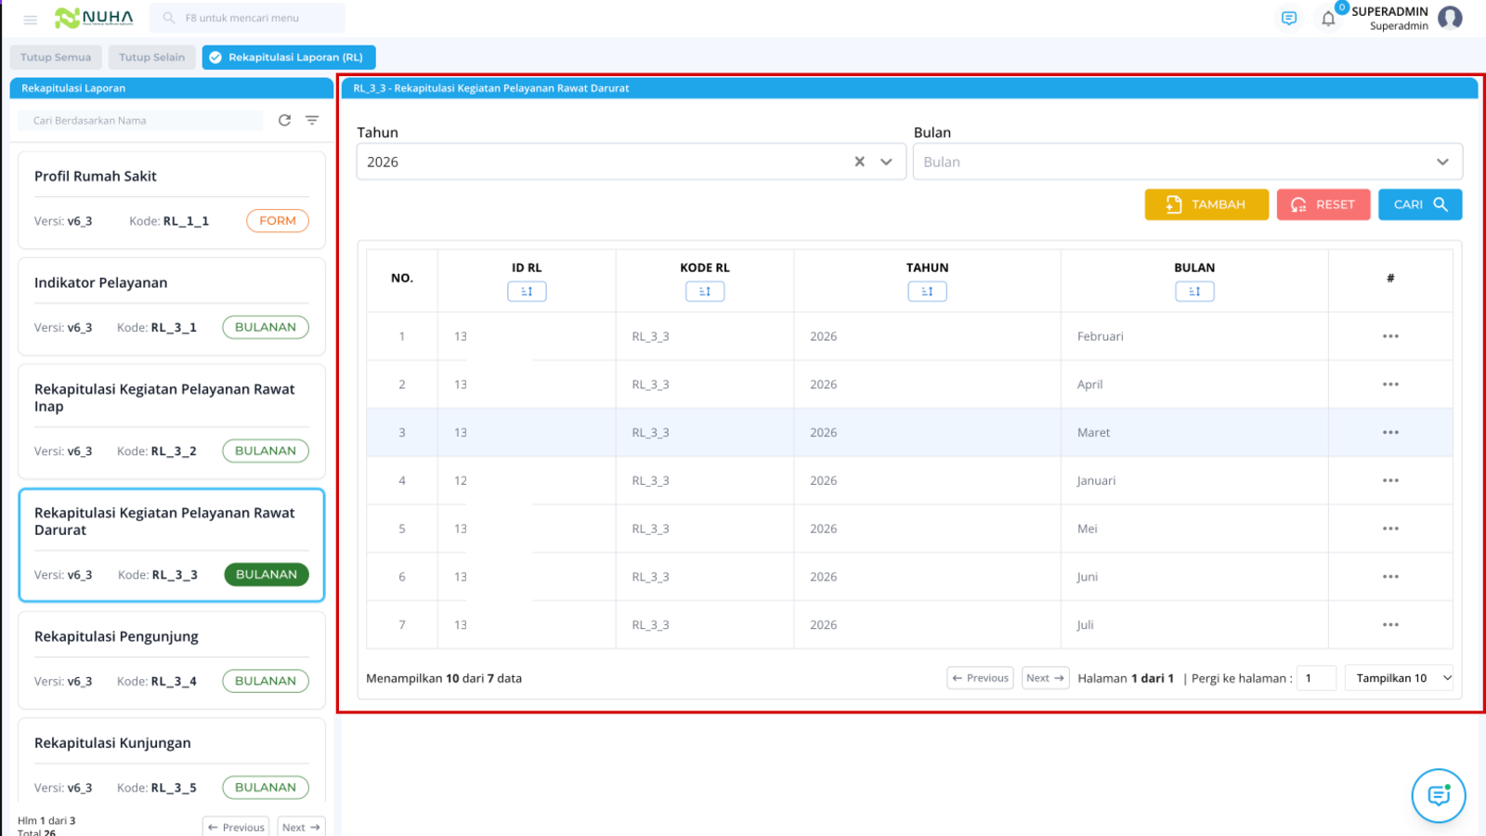The width and height of the screenshot is (1486, 836).
Task: Sort by KODE RL column
Action: tap(705, 292)
